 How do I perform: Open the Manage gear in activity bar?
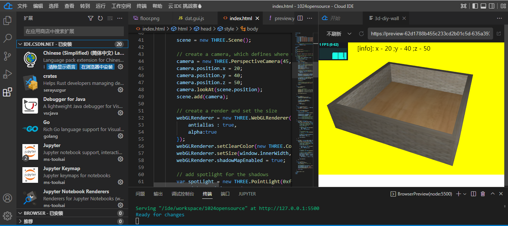coord(7,216)
